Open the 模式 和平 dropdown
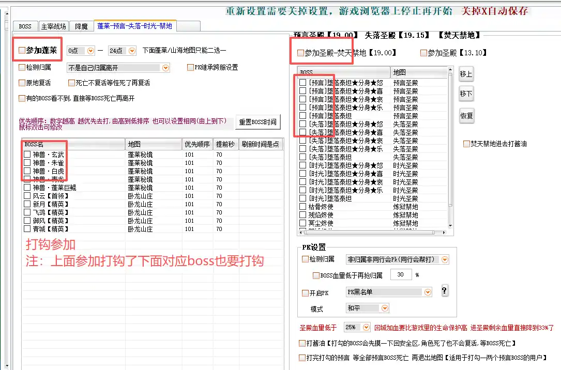 coord(385,308)
